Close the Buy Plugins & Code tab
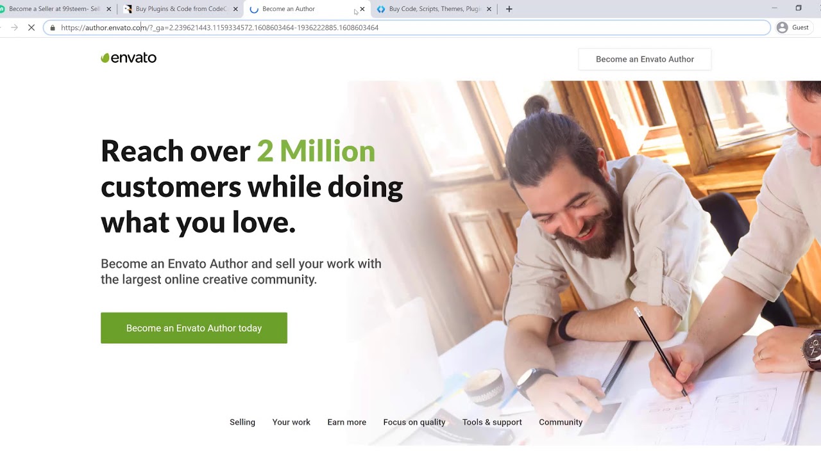 [235, 9]
